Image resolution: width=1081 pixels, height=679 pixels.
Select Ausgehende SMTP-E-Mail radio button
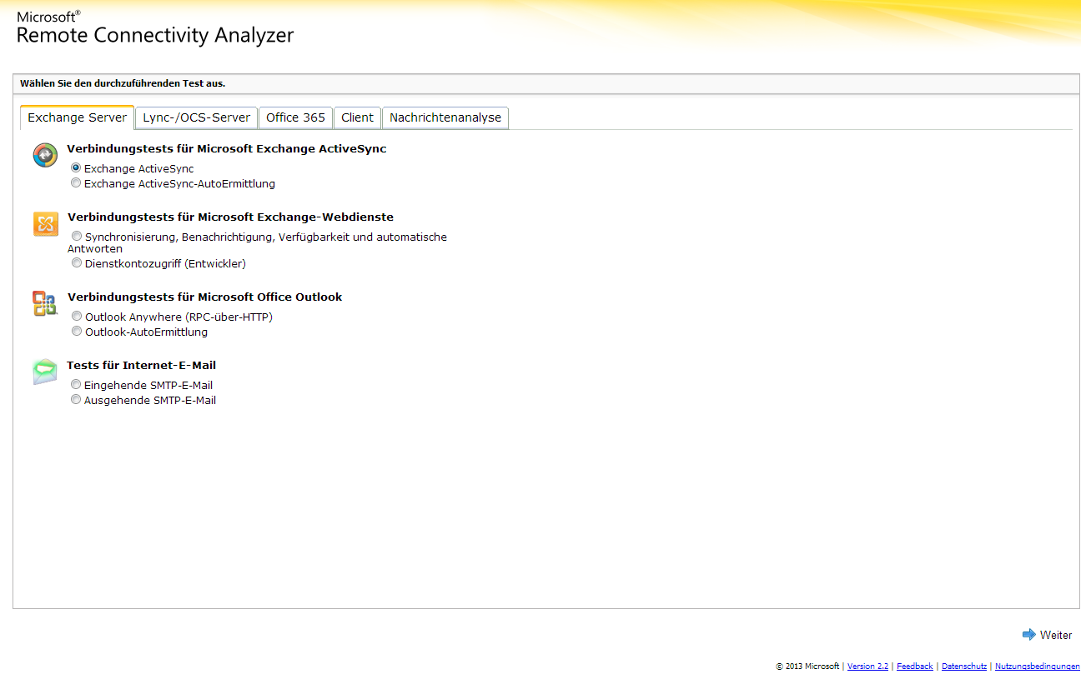coord(76,400)
